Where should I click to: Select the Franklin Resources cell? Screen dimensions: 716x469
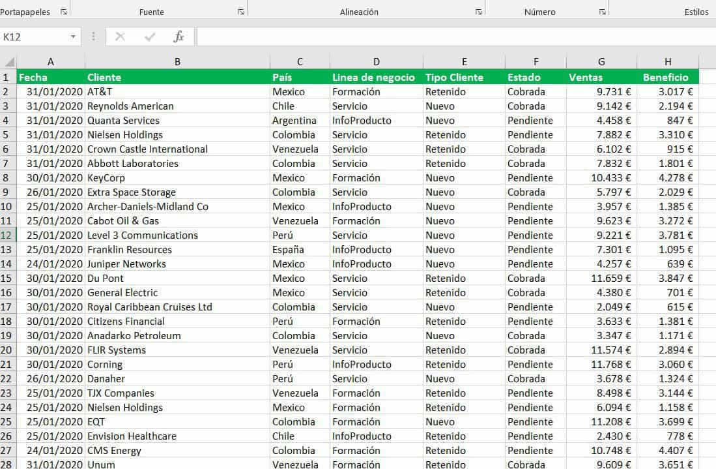[178, 250]
